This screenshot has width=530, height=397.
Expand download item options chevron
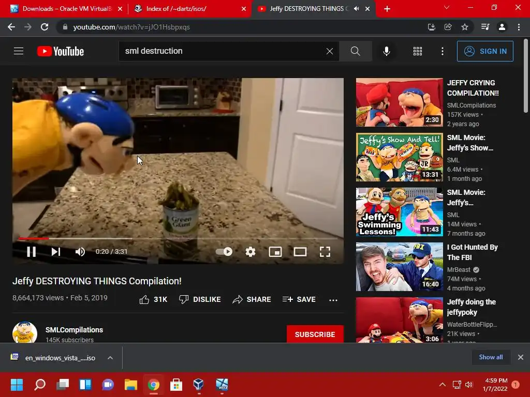coord(110,358)
